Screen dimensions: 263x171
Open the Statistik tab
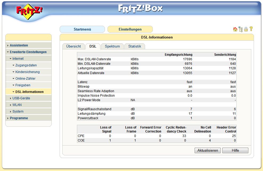coord(134,46)
